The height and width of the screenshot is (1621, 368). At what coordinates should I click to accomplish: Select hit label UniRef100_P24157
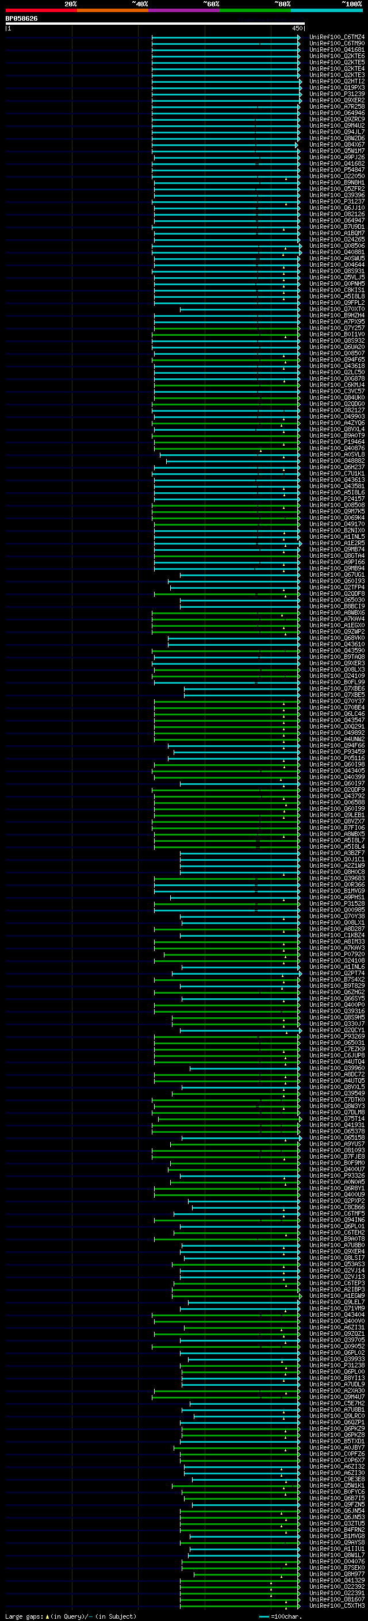tap(336, 499)
